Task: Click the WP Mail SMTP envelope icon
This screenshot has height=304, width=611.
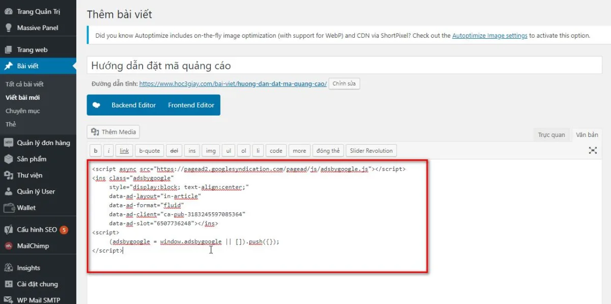Action: coord(9,300)
